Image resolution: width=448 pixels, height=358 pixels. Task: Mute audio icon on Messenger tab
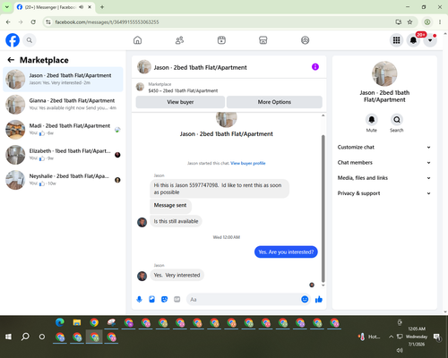81,7
